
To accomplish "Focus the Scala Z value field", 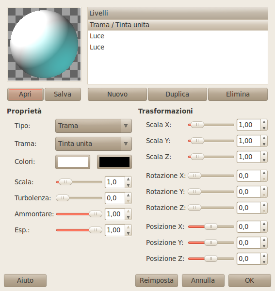I will (x=249, y=157).
